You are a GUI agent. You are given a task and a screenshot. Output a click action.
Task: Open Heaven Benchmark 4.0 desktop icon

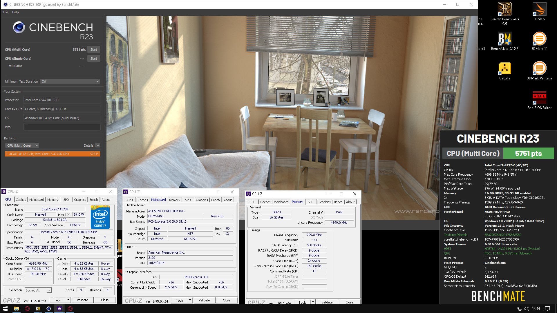click(x=504, y=13)
